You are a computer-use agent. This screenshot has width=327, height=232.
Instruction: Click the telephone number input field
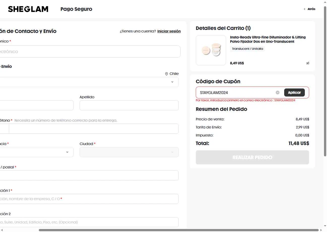click(x=93, y=129)
